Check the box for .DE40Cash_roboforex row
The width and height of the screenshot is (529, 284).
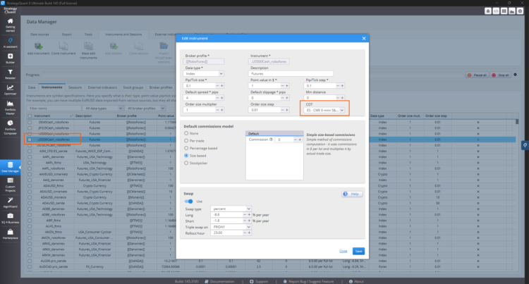tap(30, 123)
